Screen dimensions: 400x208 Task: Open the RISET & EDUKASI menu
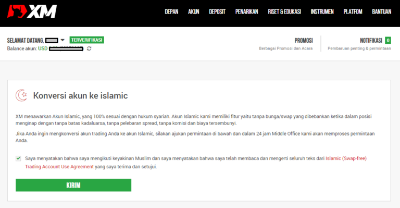[284, 12]
